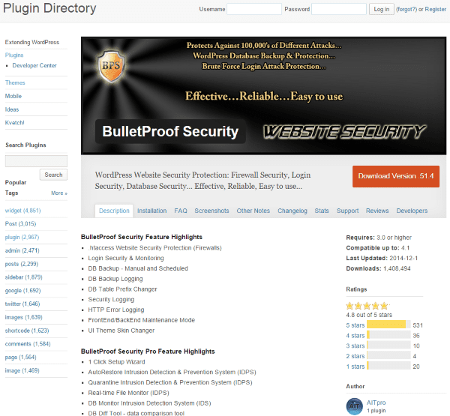450x416 pixels.
Task: Show the Changelog tab
Action: 292,211
